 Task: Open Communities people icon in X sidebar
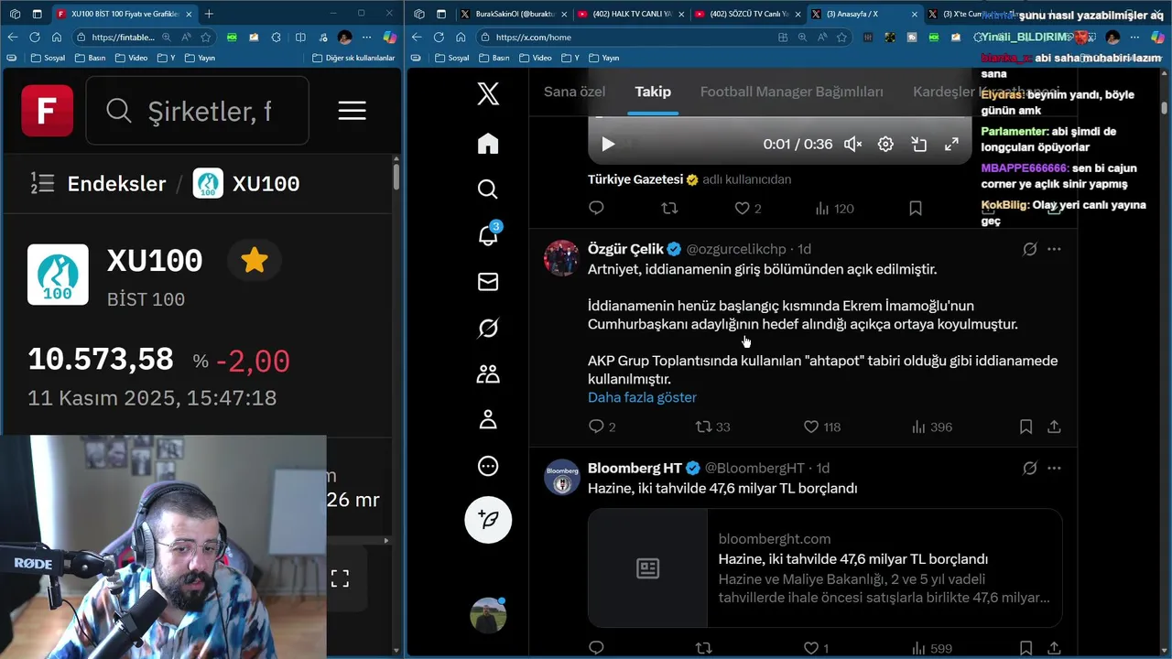(488, 373)
